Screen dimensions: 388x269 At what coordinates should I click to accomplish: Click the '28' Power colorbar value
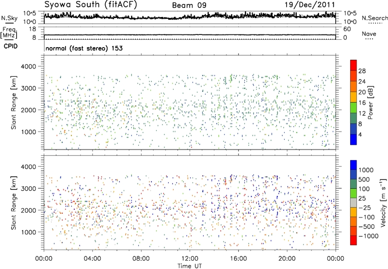click(x=362, y=71)
